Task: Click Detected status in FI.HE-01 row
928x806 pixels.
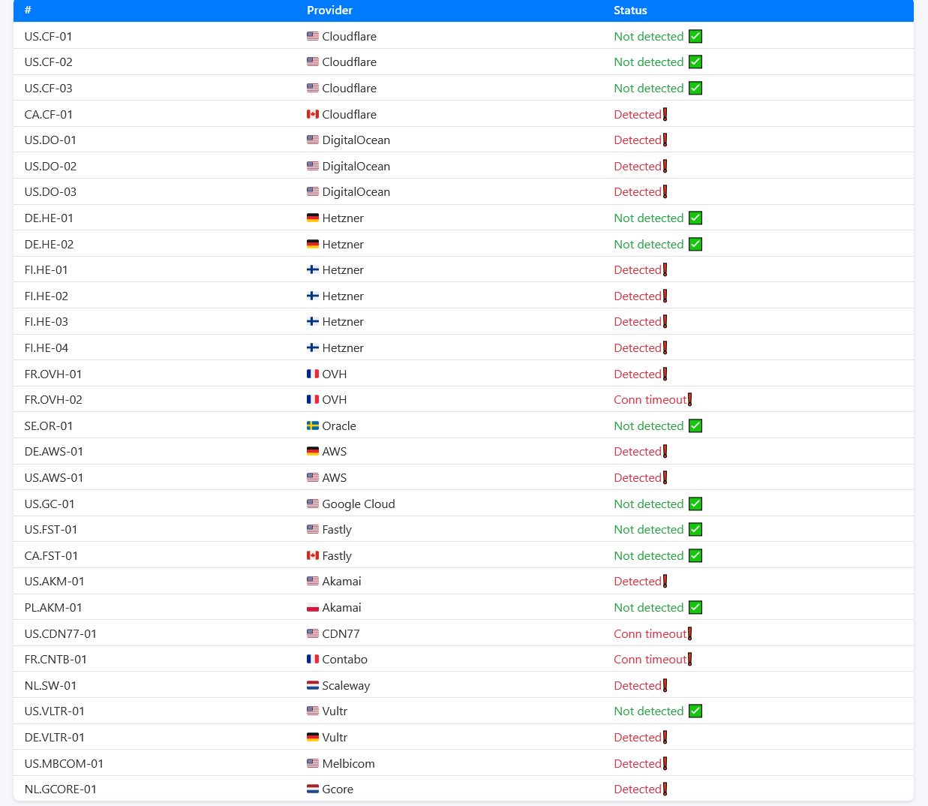Action: pos(638,269)
